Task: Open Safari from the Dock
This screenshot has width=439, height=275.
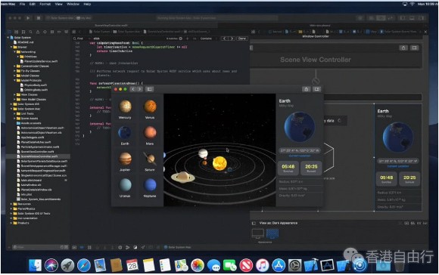Action: point(84,265)
